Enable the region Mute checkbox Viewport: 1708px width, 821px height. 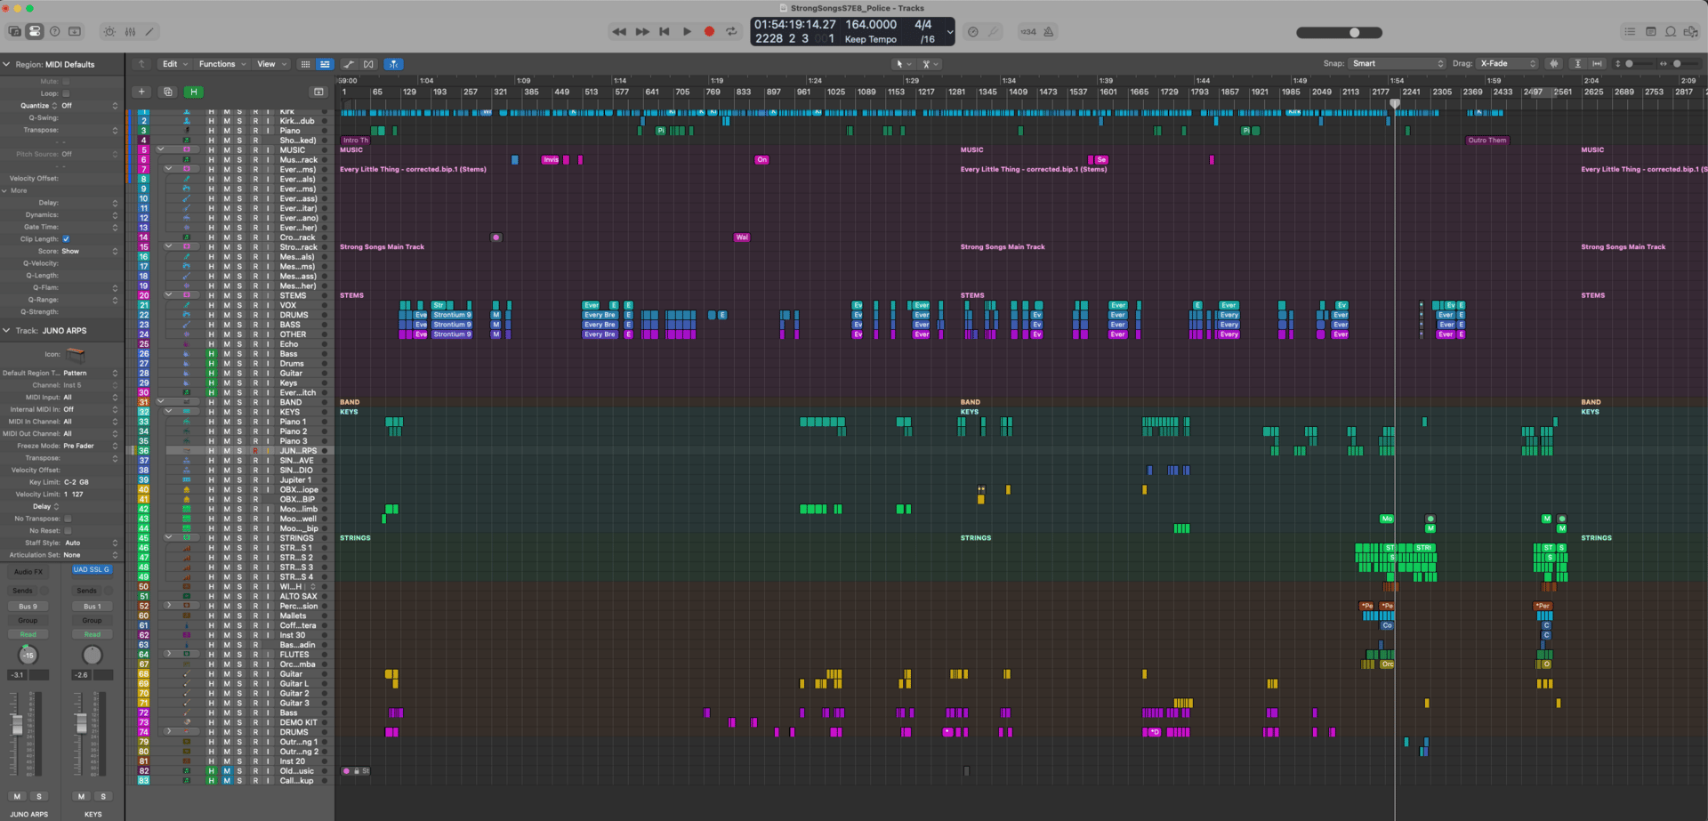tap(66, 81)
